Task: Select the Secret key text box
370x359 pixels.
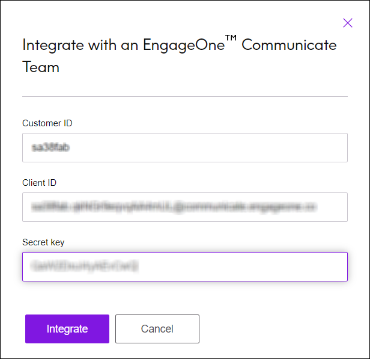Action: point(184,266)
